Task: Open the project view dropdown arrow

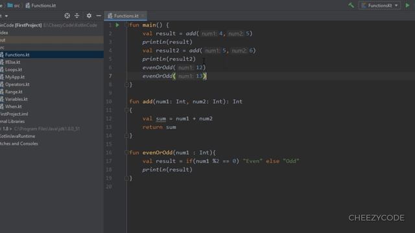Action: 6,16
